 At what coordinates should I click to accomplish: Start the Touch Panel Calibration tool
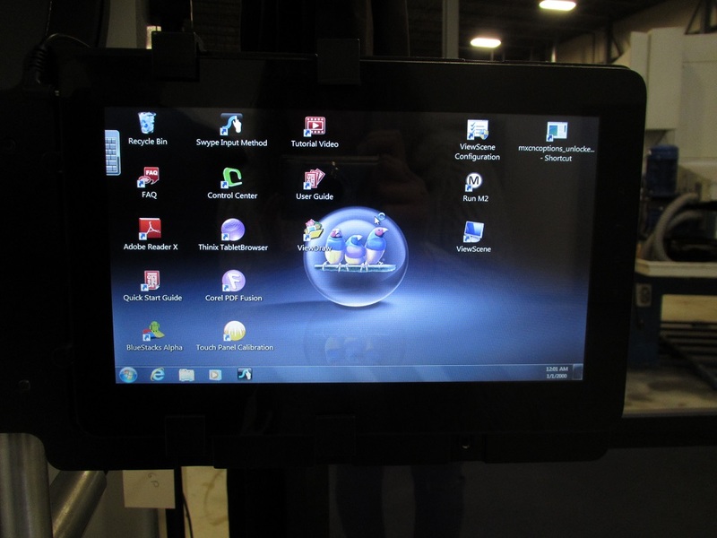[x=234, y=332]
